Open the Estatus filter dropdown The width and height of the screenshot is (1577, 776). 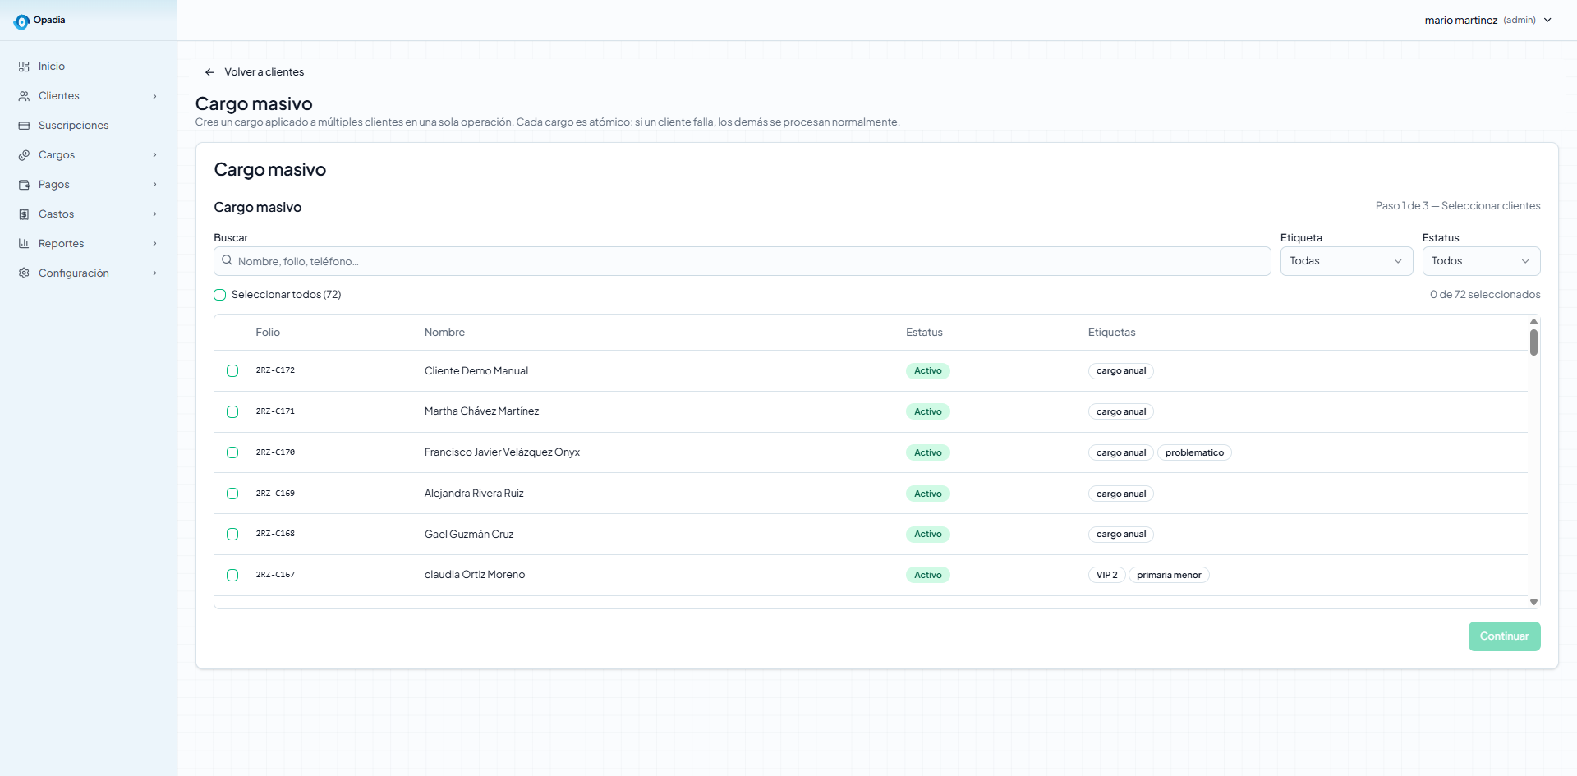coord(1481,261)
